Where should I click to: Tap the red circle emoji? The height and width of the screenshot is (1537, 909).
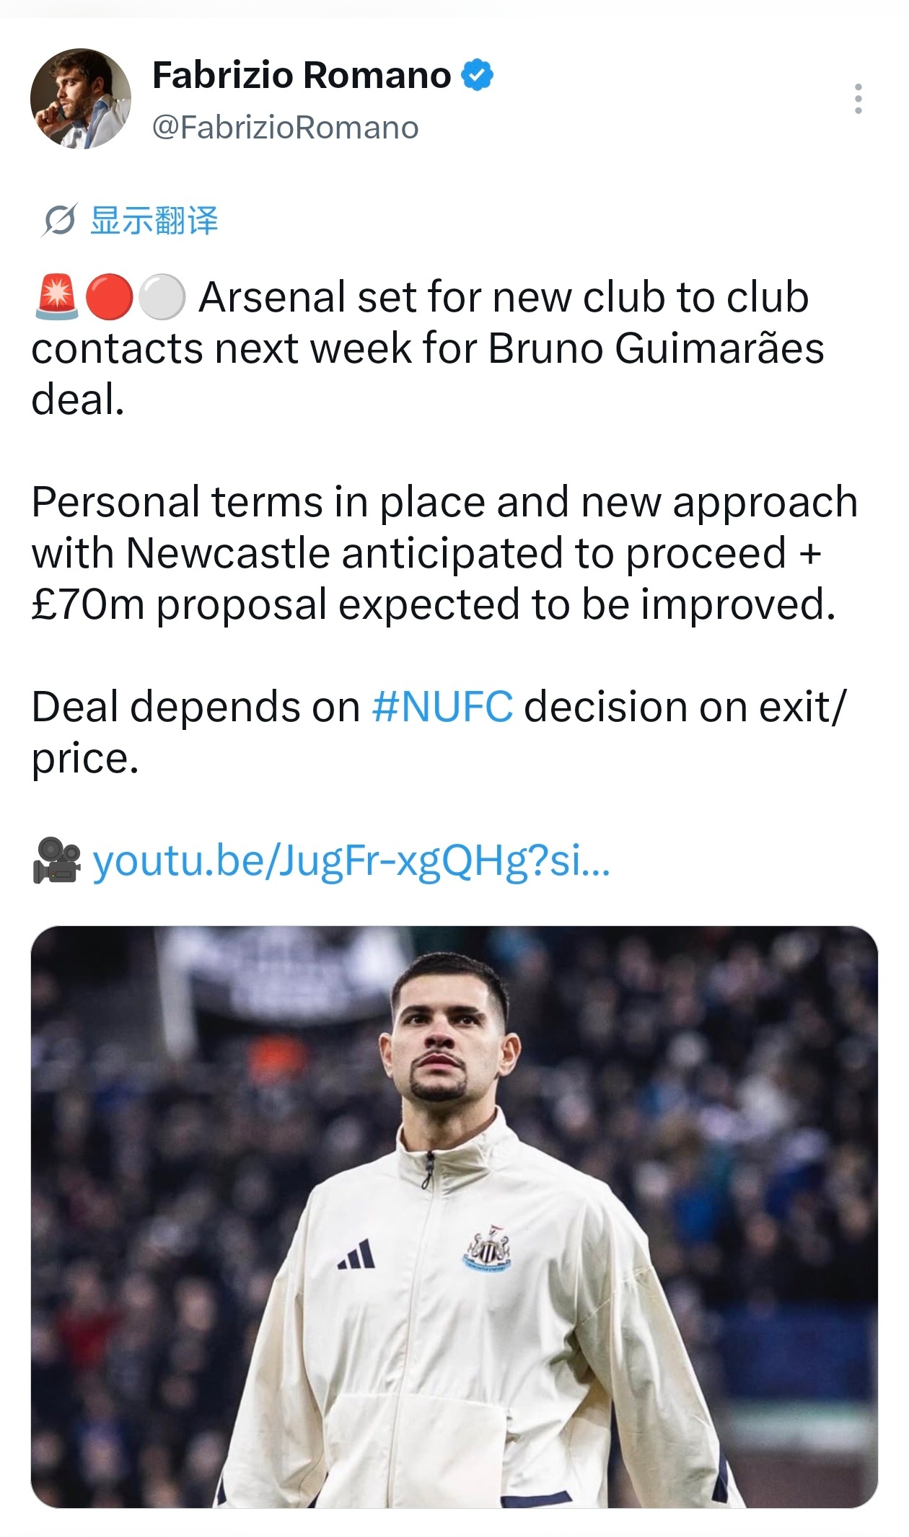click(110, 296)
